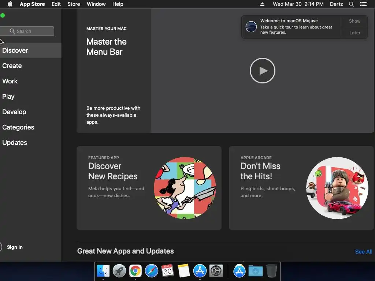Open the Window menu

(96, 4)
